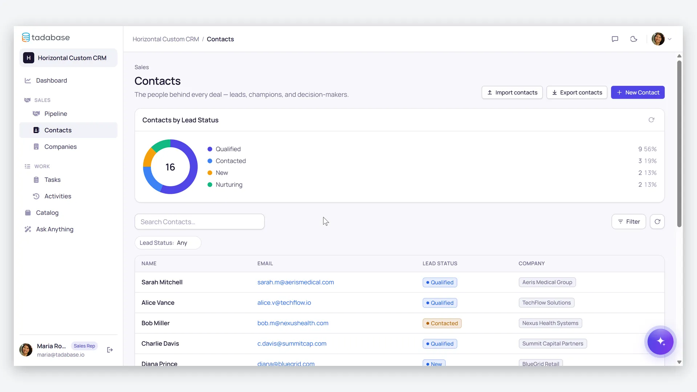Open alice.v@techflow.io email link
Image resolution: width=697 pixels, height=392 pixels.
[x=284, y=302]
